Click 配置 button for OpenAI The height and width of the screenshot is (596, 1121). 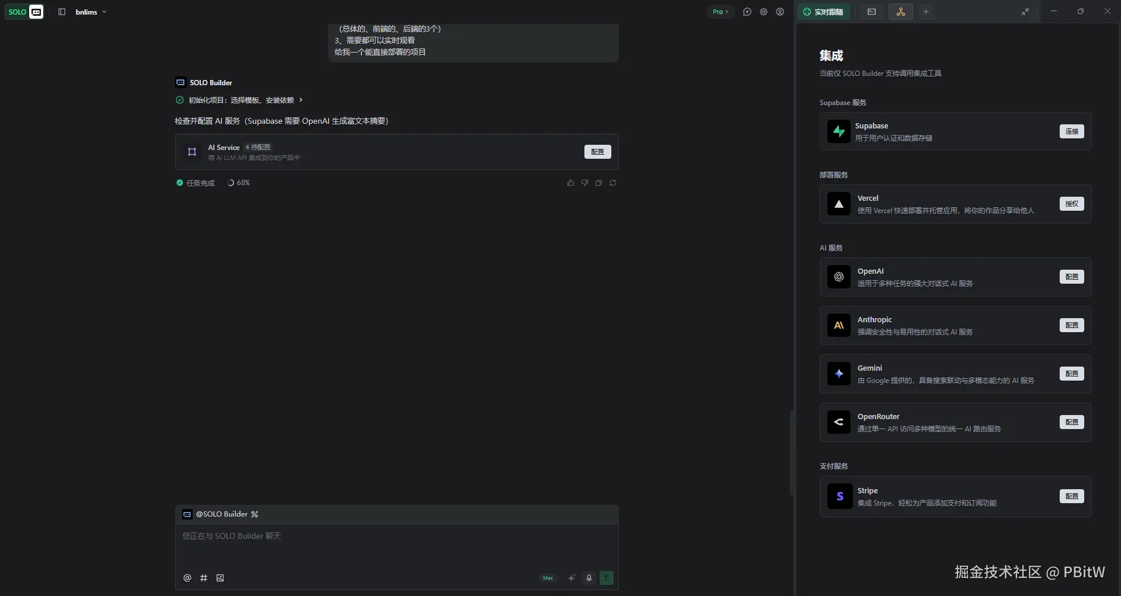point(1072,277)
